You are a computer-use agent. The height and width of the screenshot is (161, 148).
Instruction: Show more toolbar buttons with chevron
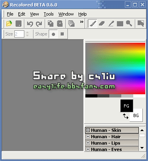(82, 22)
